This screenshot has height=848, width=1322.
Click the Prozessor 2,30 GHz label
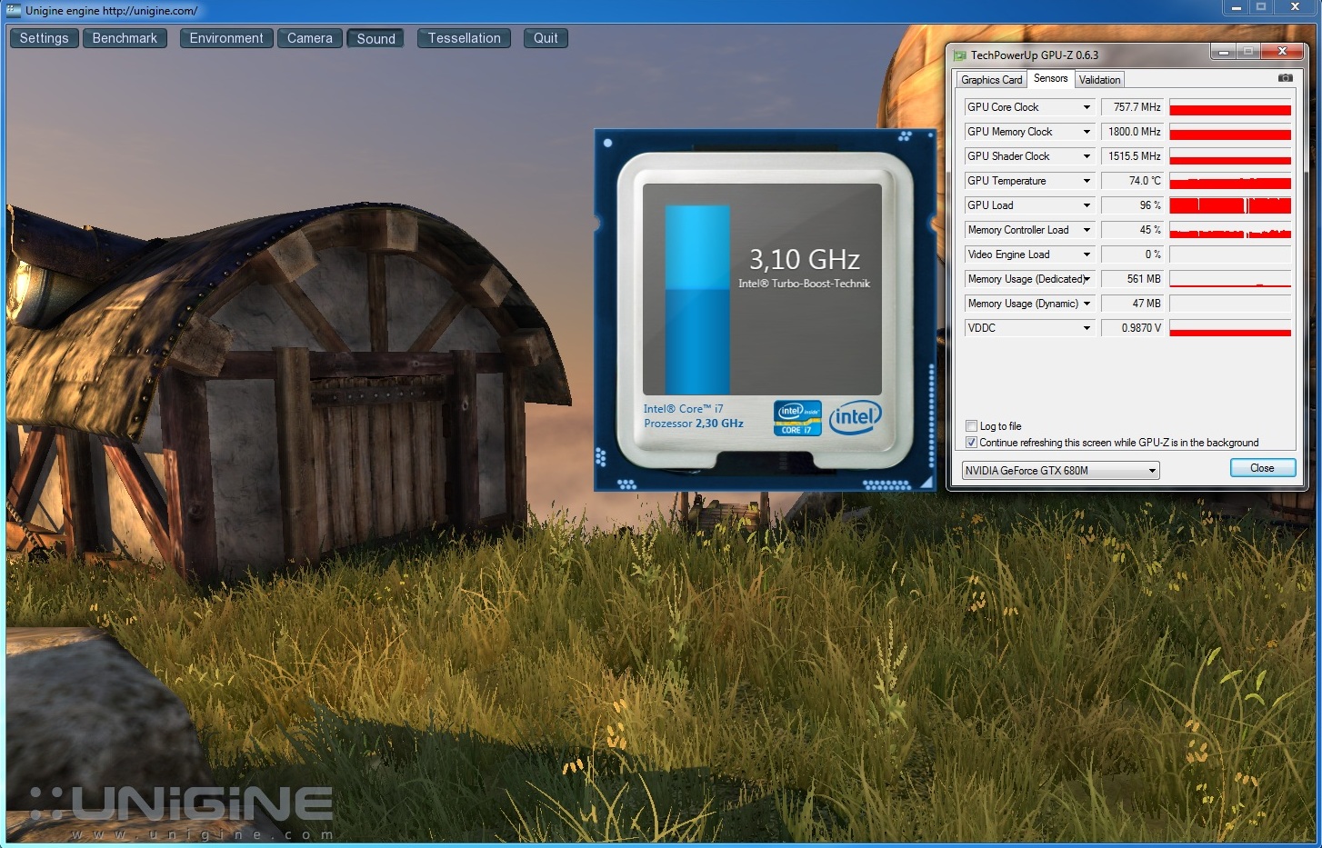694,424
